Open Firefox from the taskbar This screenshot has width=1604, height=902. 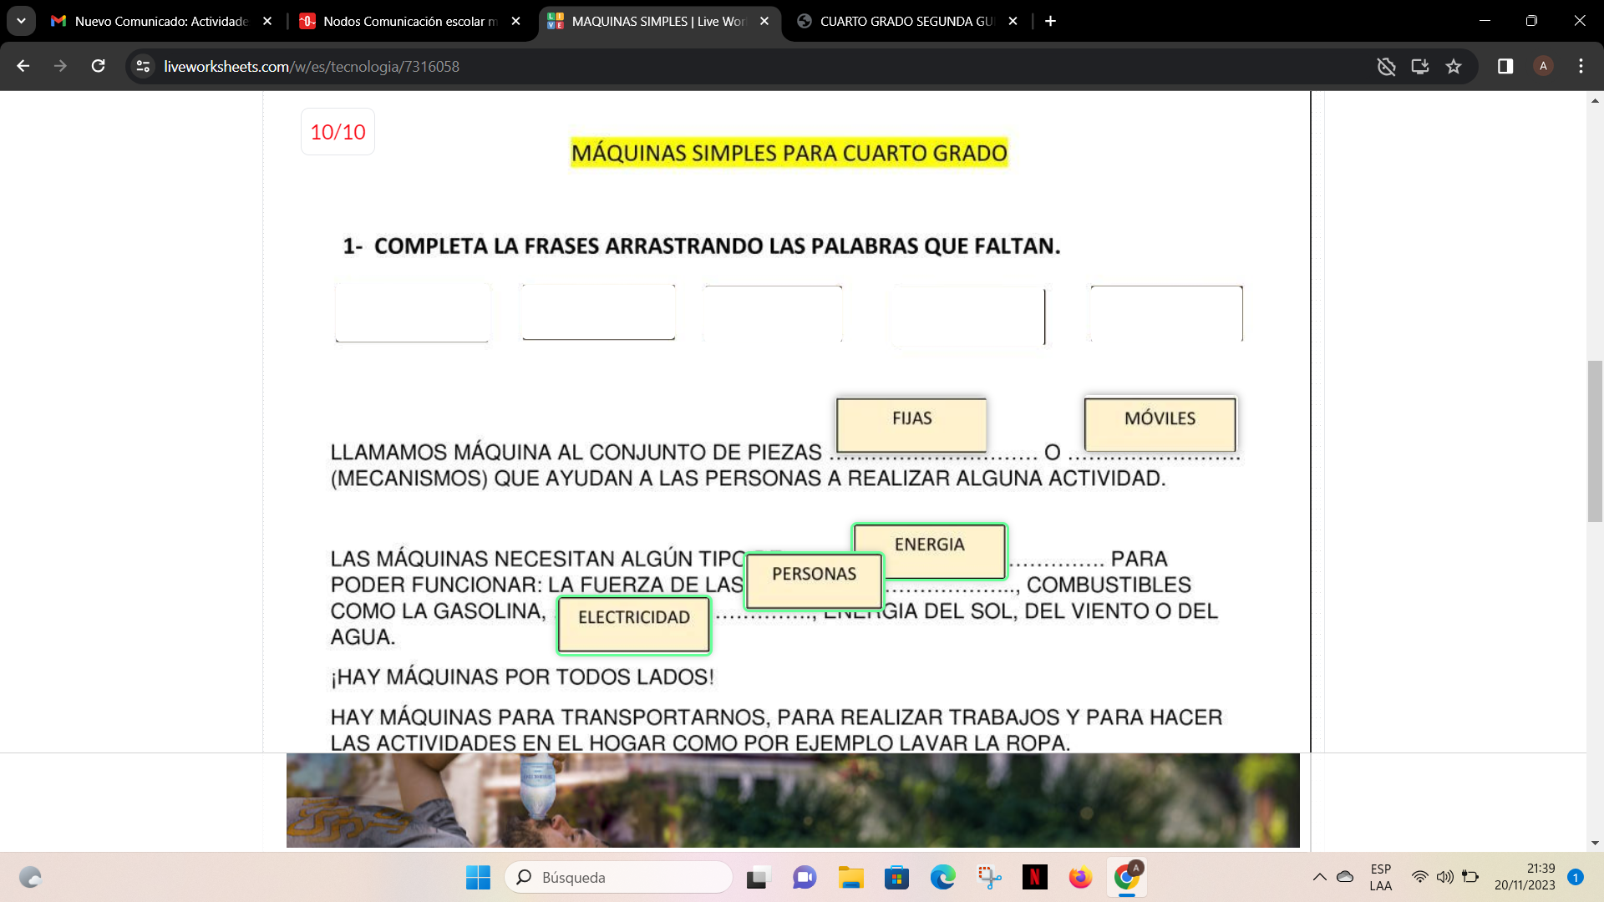point(1080,877)
